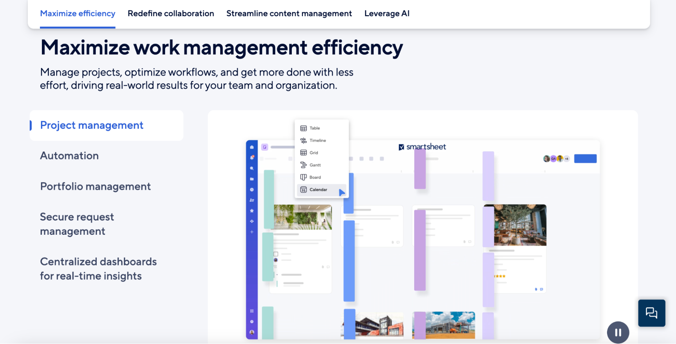This screenshot has height=344, width=676.
Task: Click the plus icon to create new item
Action: (252, 232)
